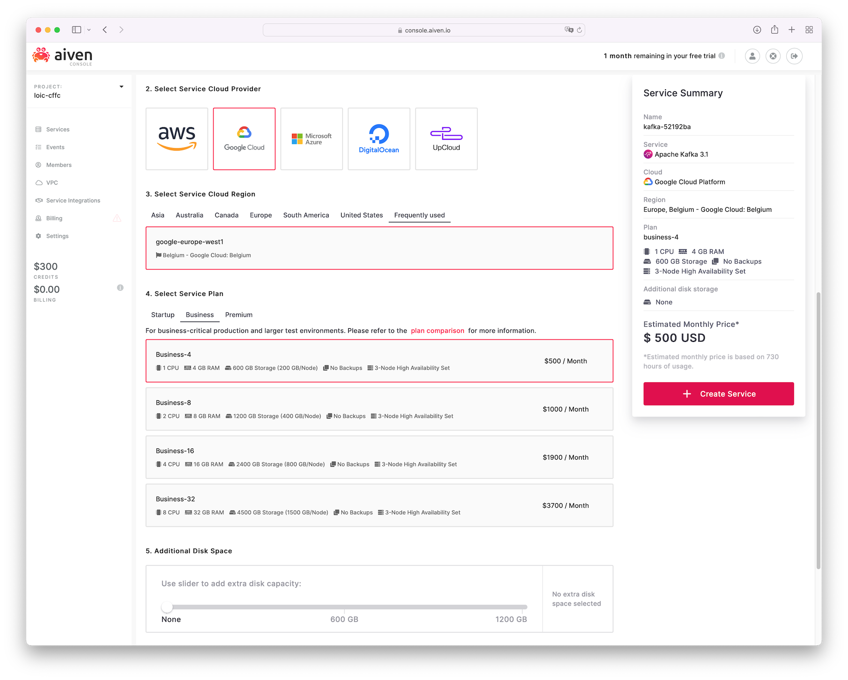848x680 pixels.
Task: Click the Apache Kafka icon in summary
Action: click(648, 154)
